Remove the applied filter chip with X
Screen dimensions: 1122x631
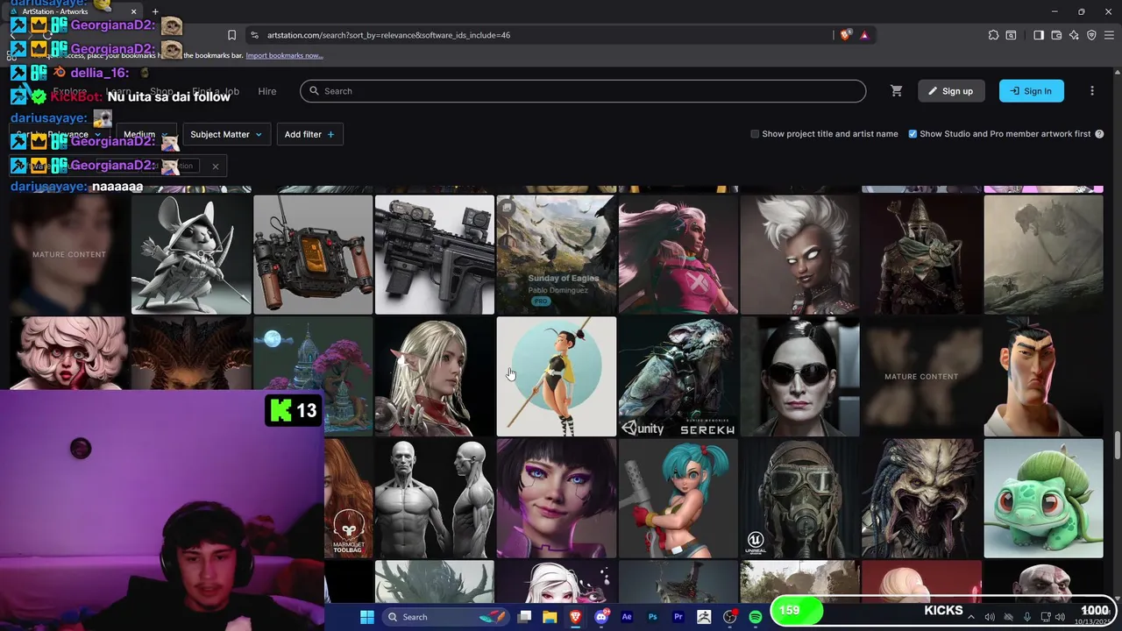coord(215,166)
